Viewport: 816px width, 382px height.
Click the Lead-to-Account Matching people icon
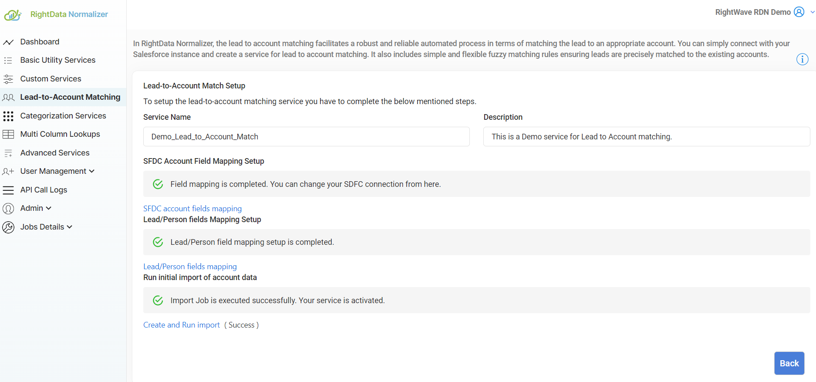point(8,98)
